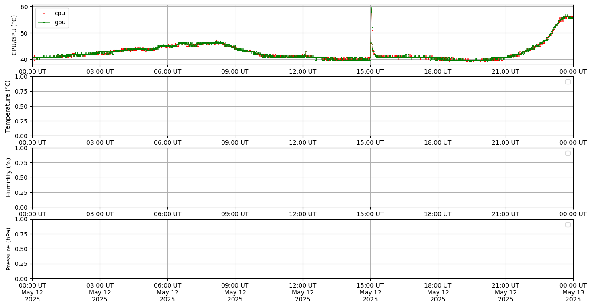Click the temperature spike peak near 15:00 UT
Viewport: 591px width, 307px height.
372,8
